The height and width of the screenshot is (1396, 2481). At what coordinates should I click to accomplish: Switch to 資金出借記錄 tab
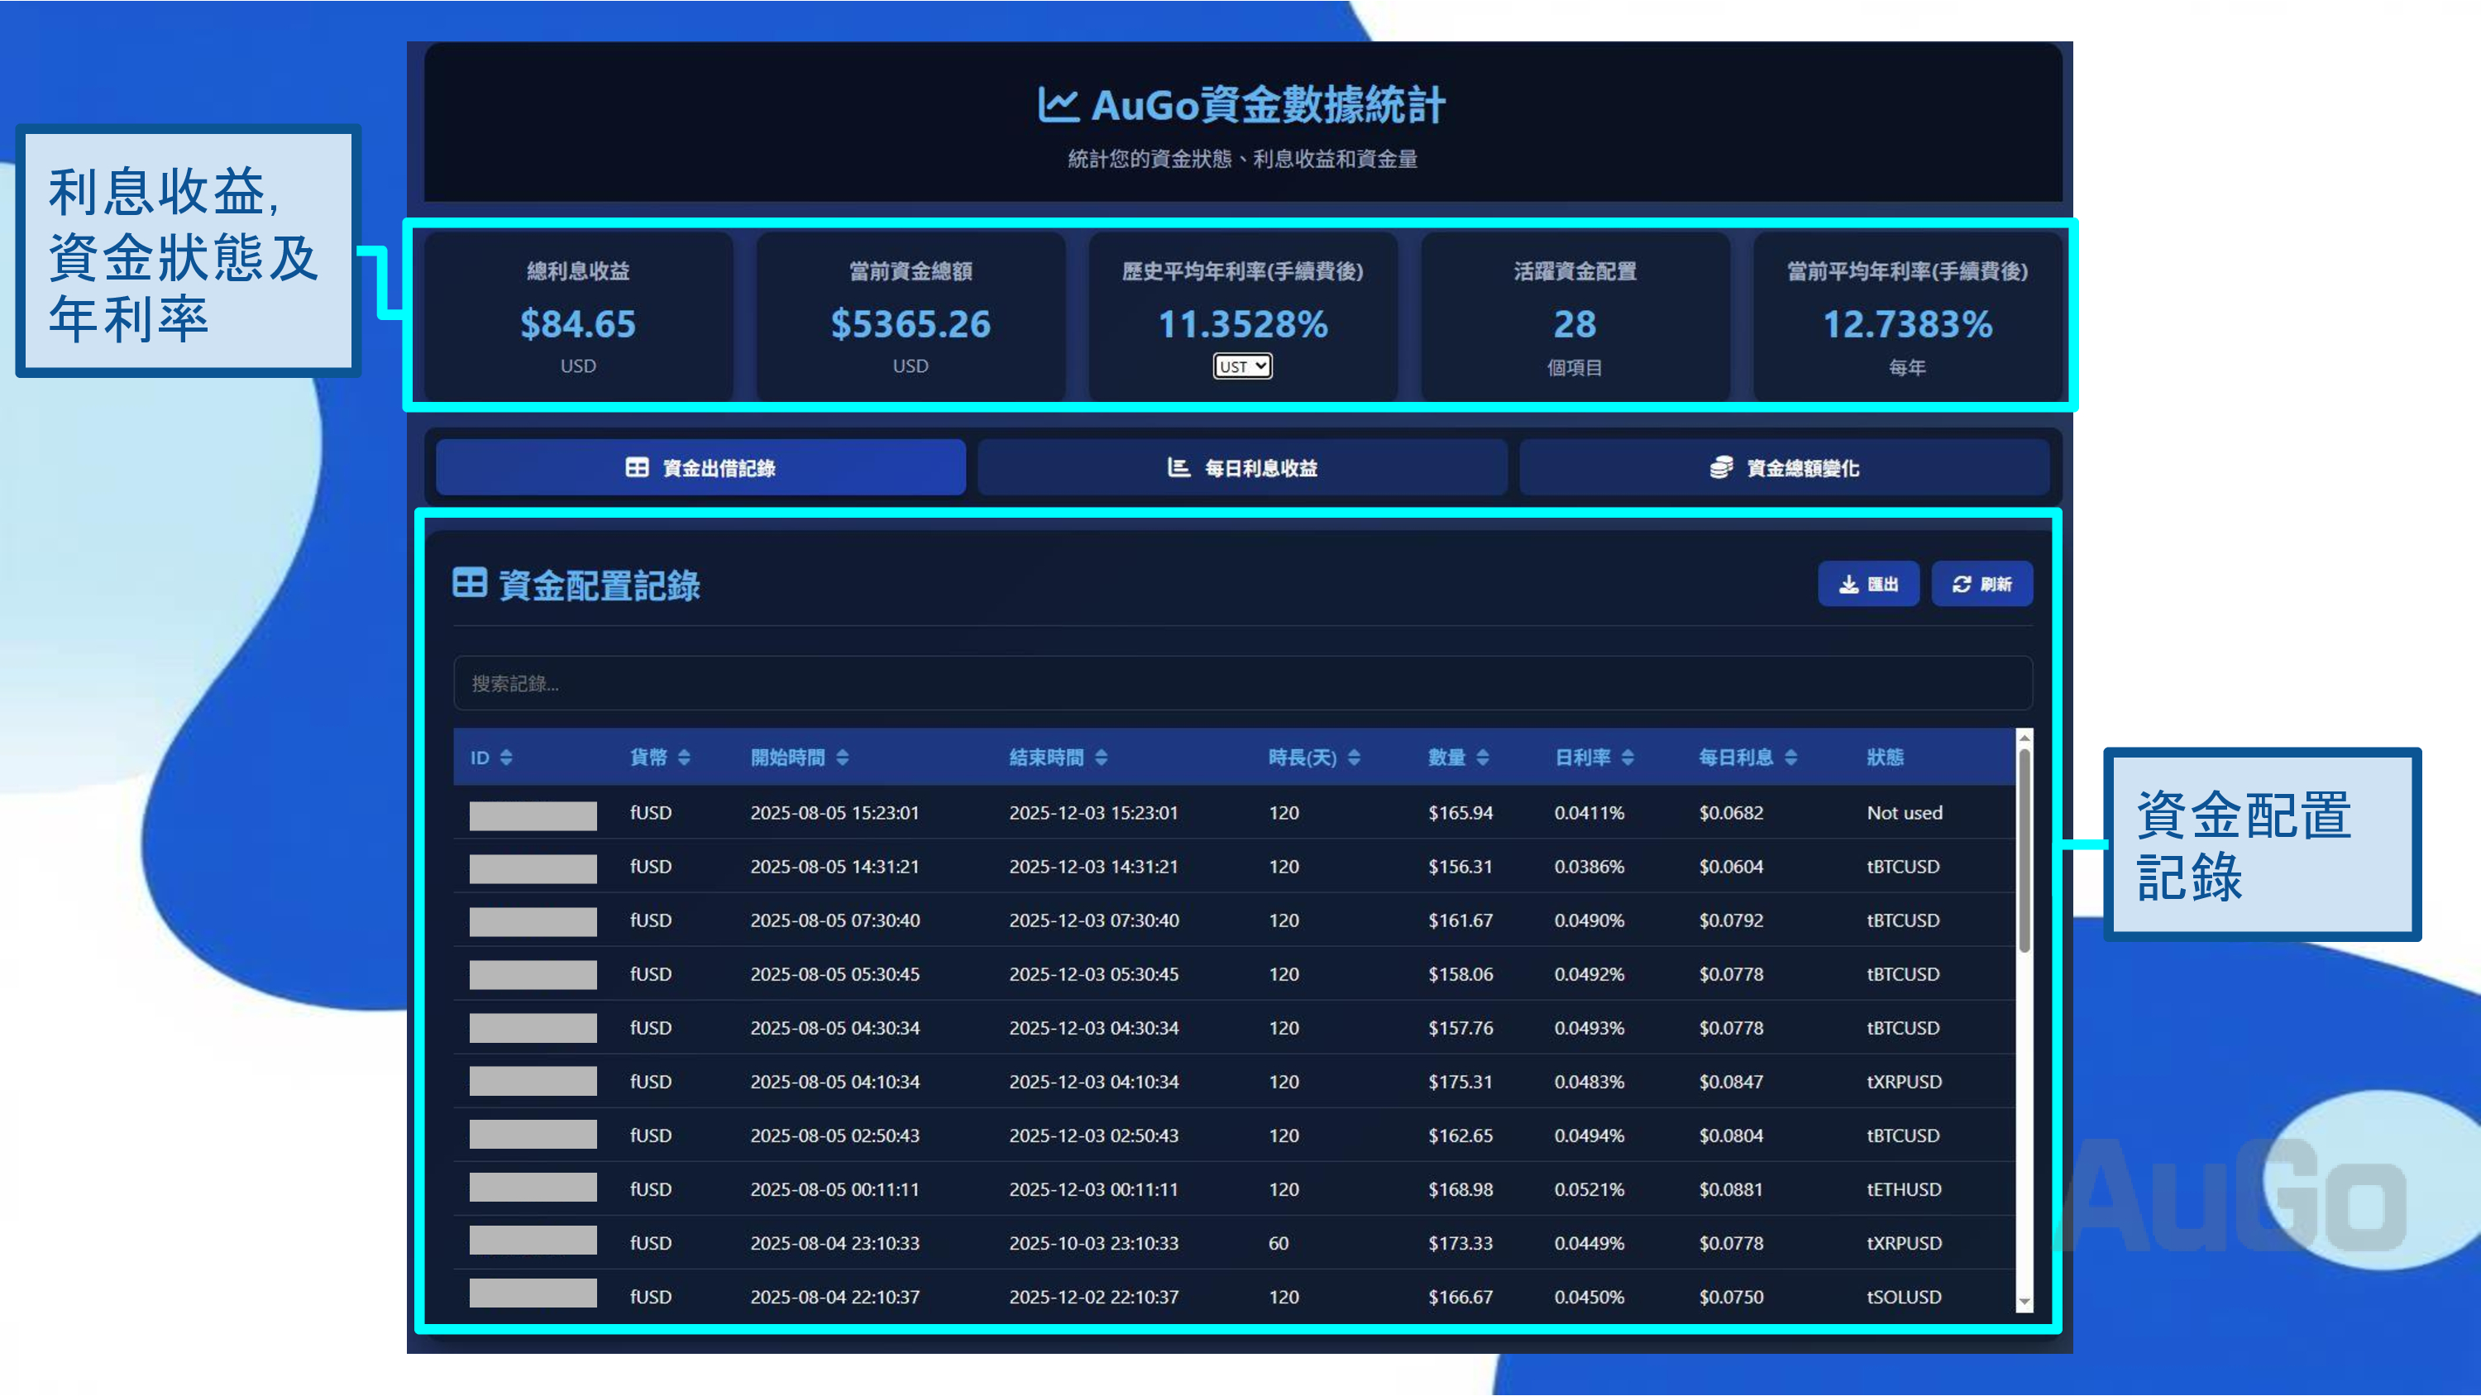coord(700,468)
